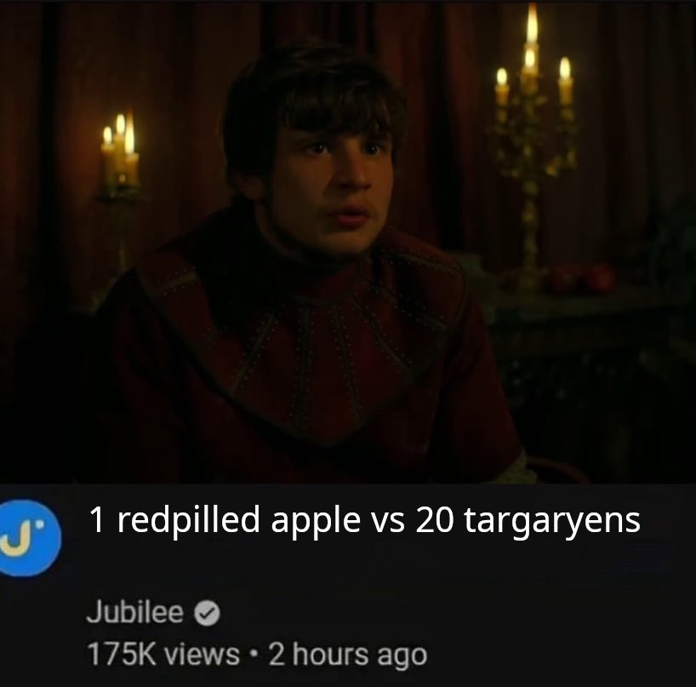Visit the Jubilee channel name link
The width and height of the screenshot is (696, 687).
click(x=135, y=612)
